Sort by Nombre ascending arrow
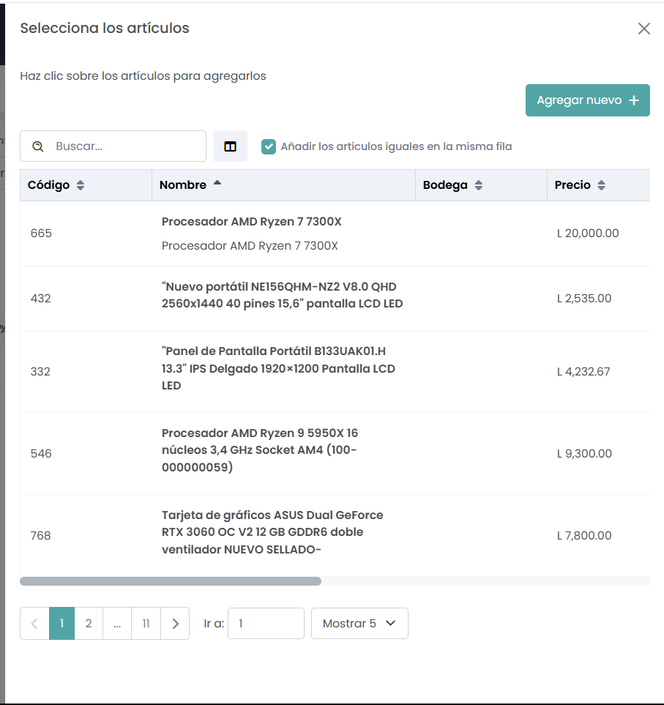 (x=217, y=184)
